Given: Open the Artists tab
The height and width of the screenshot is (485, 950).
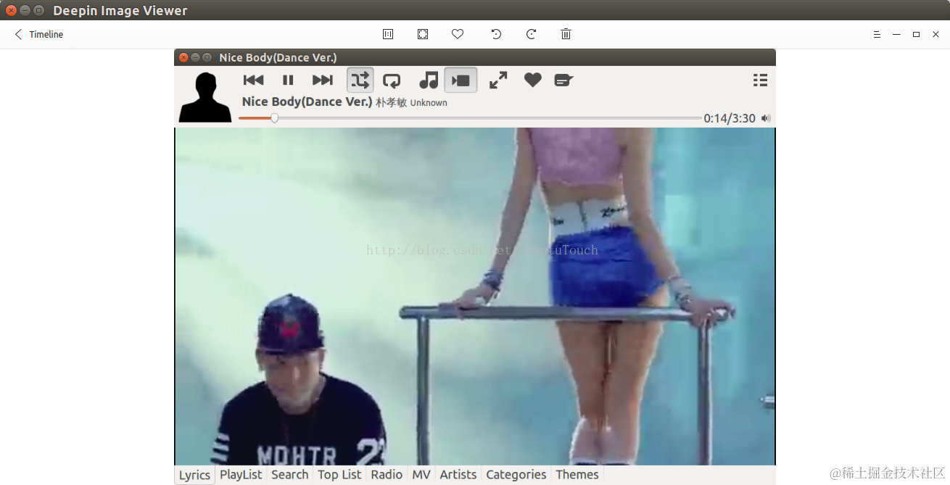Looking at the screenshot, I should point(458,475).
